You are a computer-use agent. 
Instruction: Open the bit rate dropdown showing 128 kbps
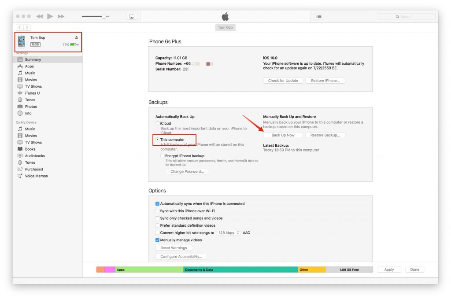(x=228, y=233)
